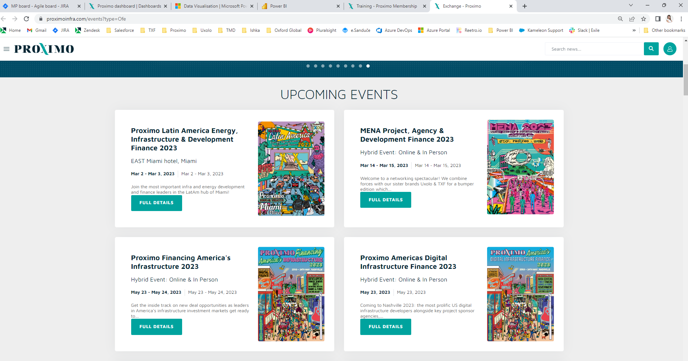Show hidden bookmarks with the chevron
The height and width of the screenshot is (361, 688).
point(634,30)
